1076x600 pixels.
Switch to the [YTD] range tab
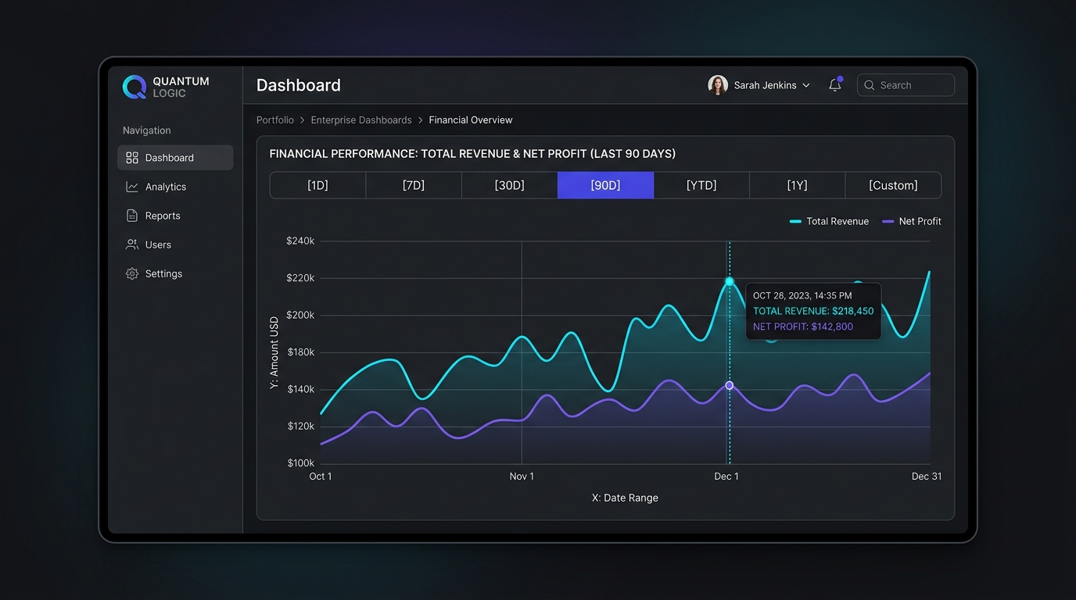701,185
